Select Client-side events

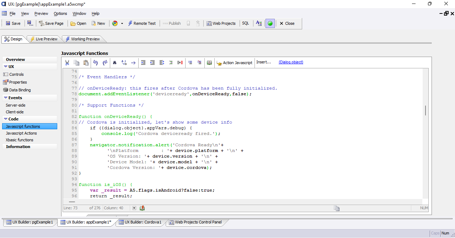[x=15, y=112]
